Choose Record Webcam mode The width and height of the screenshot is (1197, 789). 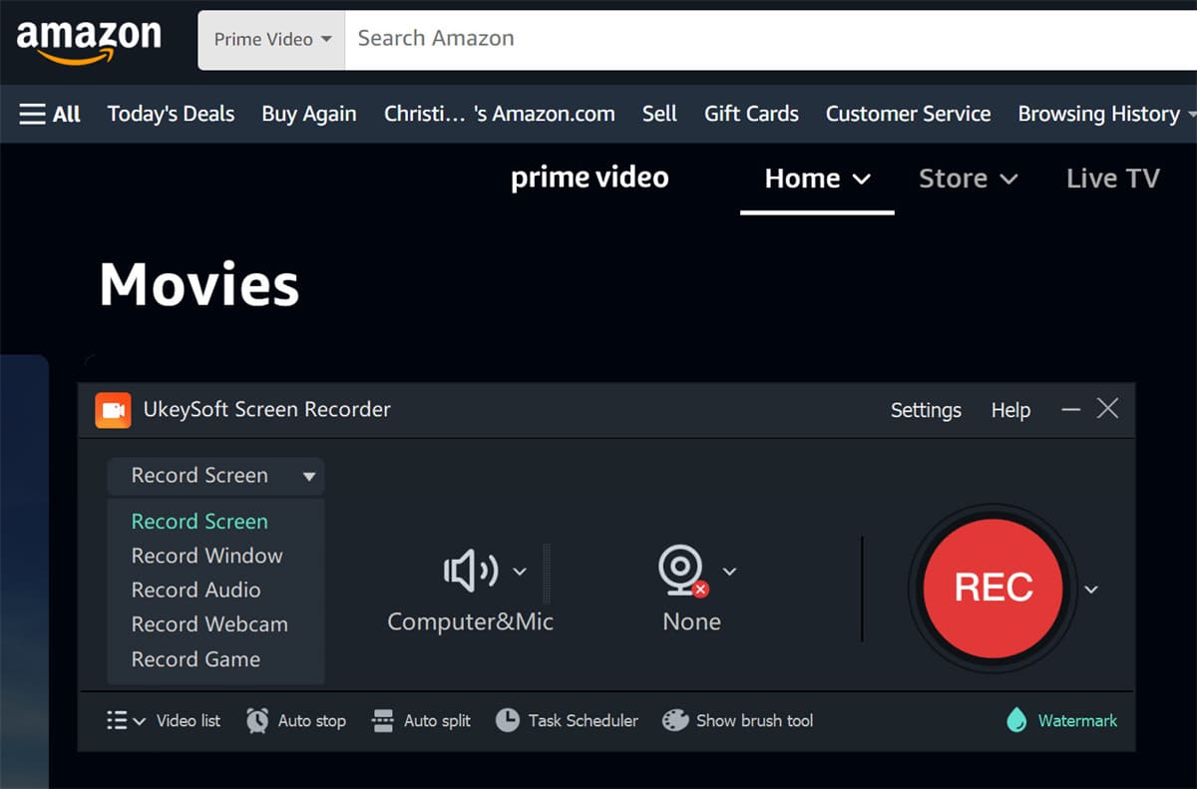[x=209, y=624]
